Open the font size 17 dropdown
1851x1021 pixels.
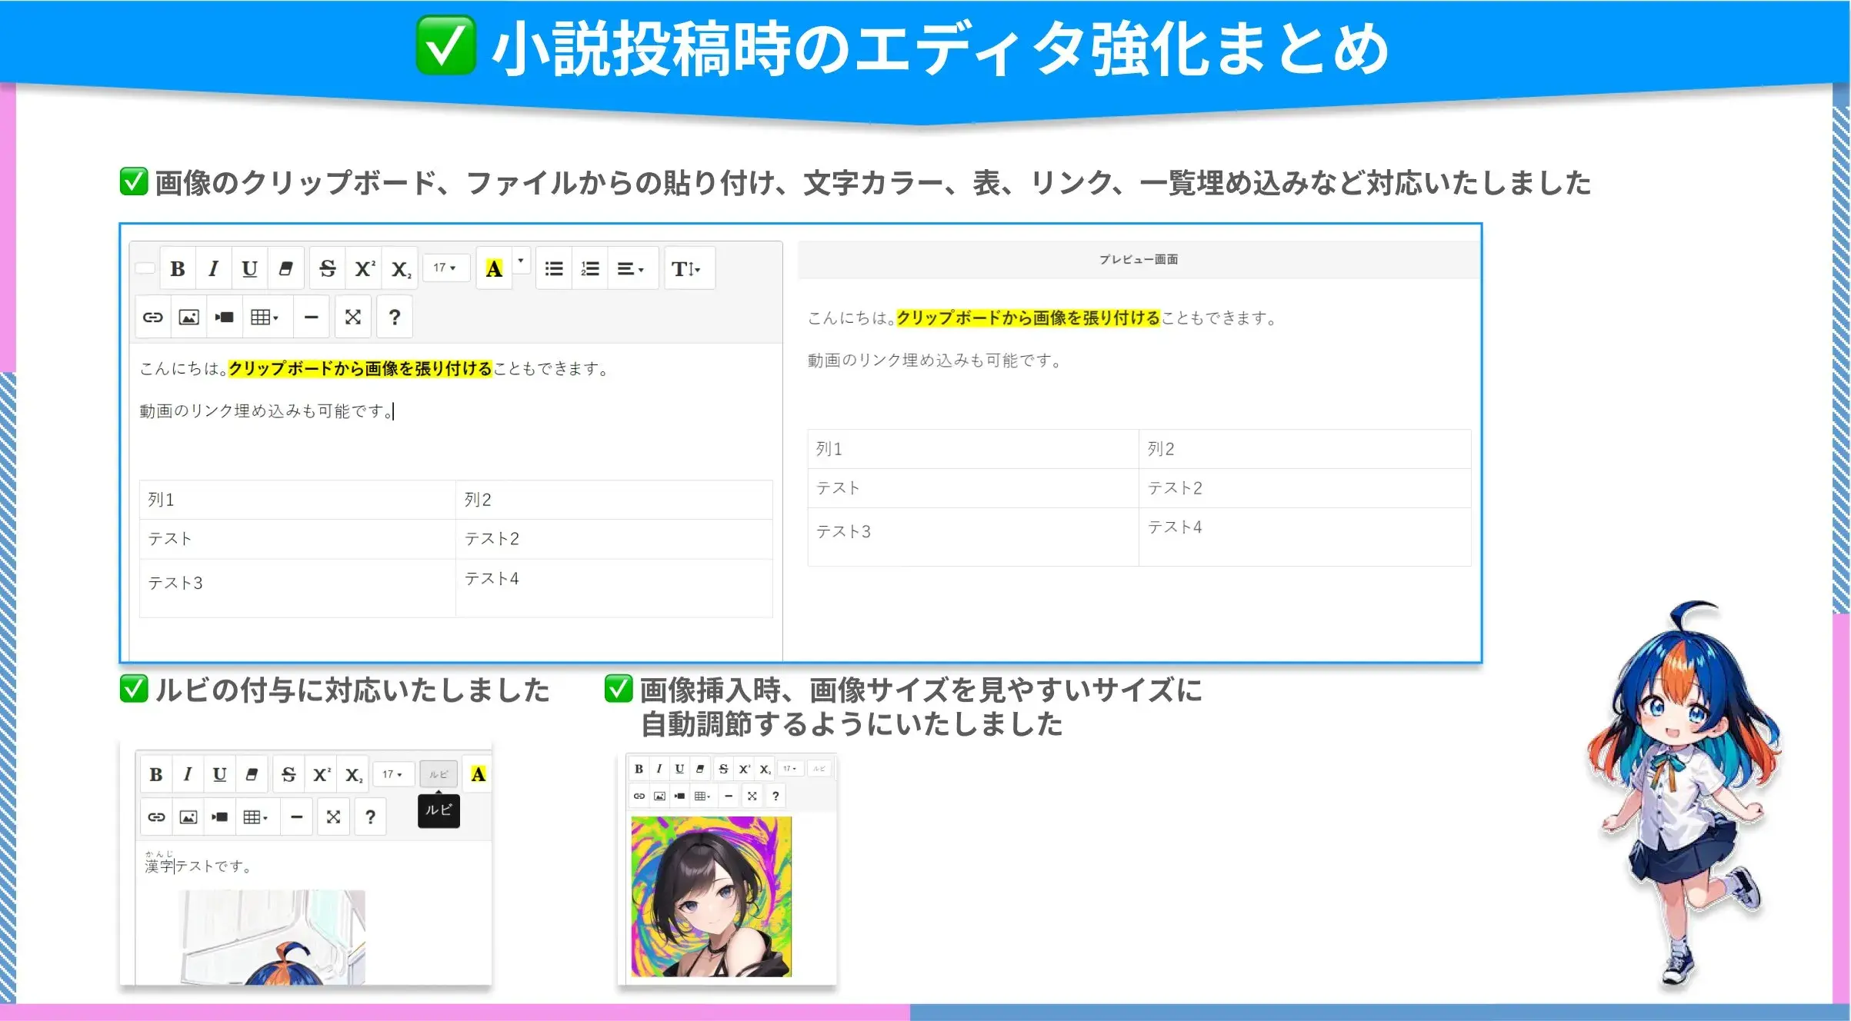pos(445,268)
